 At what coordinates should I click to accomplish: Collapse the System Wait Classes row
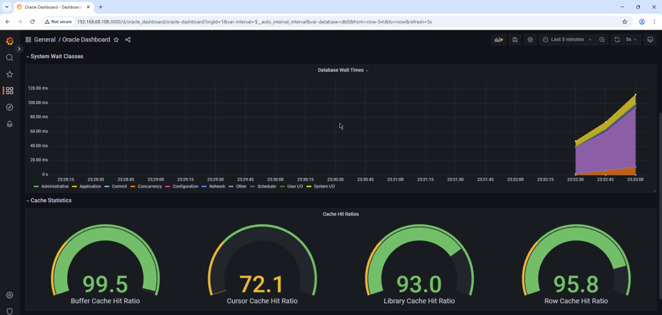point(56,56)
